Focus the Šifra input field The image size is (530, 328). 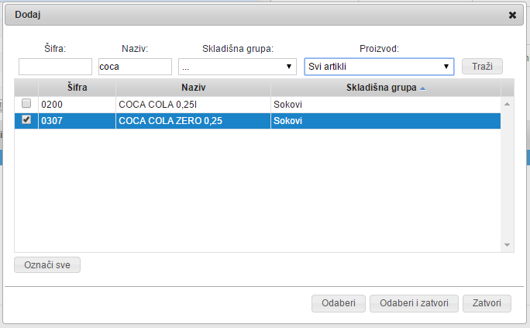click(x=55, y=67)
